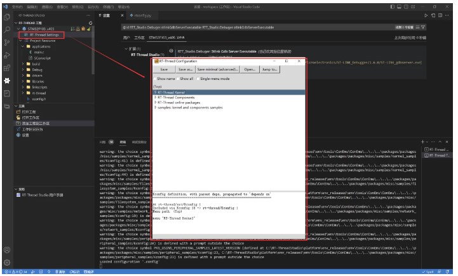
Task: Open the Manage gear icon in activity bar
Action: 7,263
